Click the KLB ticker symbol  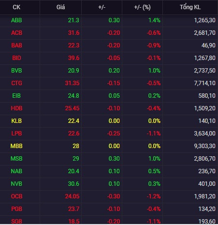tap(16, 121)
